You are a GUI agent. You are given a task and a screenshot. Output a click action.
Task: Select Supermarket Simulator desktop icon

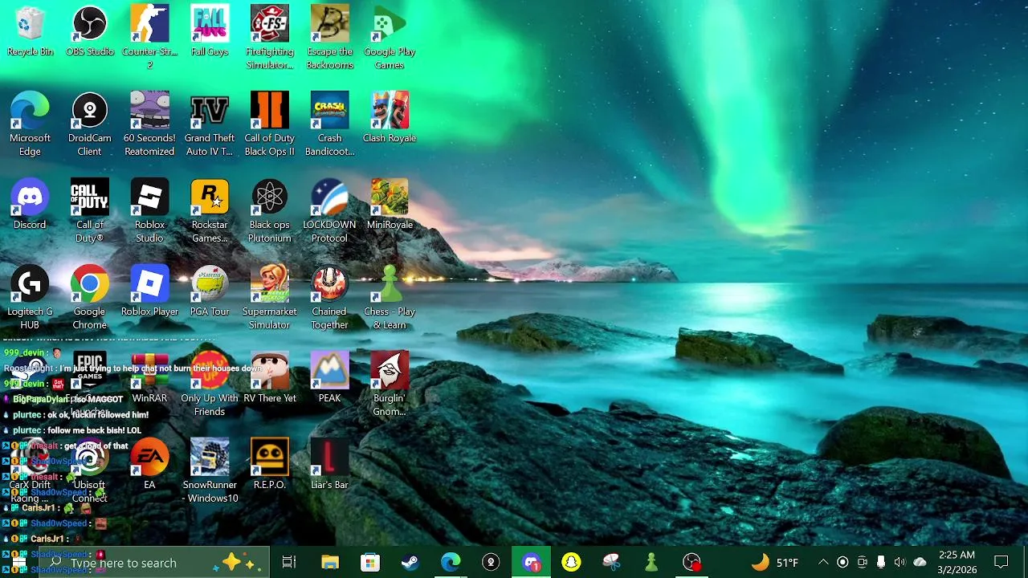tap(270, 298)
